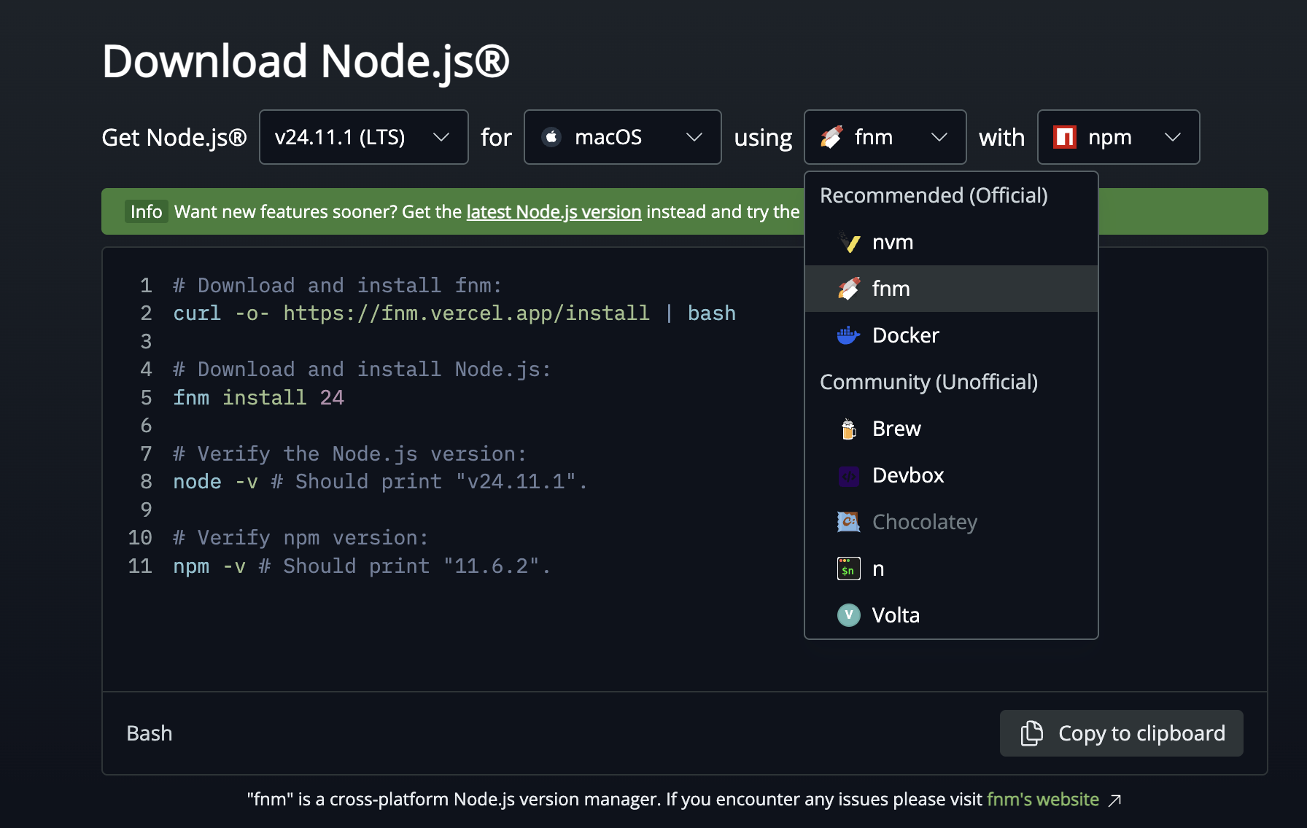Click the '# Verify the Node.js version:' comment
1307x828 pixels.
click(349, 454)
